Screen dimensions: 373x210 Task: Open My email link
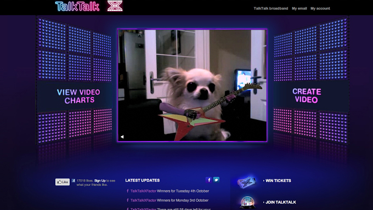(299, 8)
